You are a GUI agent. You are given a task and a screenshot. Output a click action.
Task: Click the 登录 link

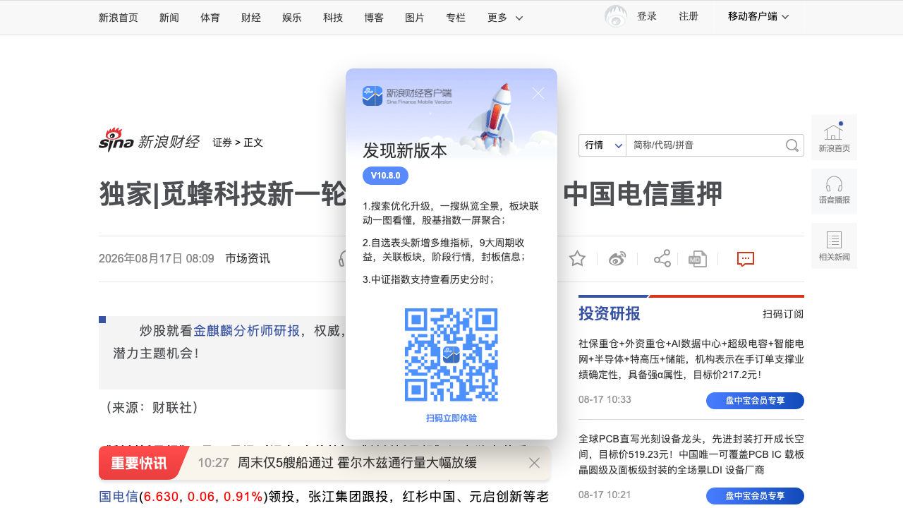(647, 16)
